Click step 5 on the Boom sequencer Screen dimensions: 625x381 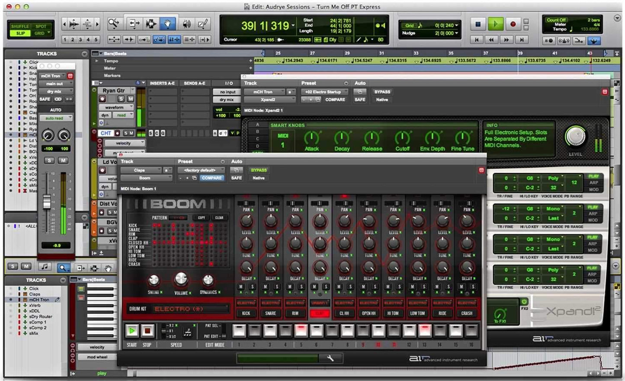301,330
